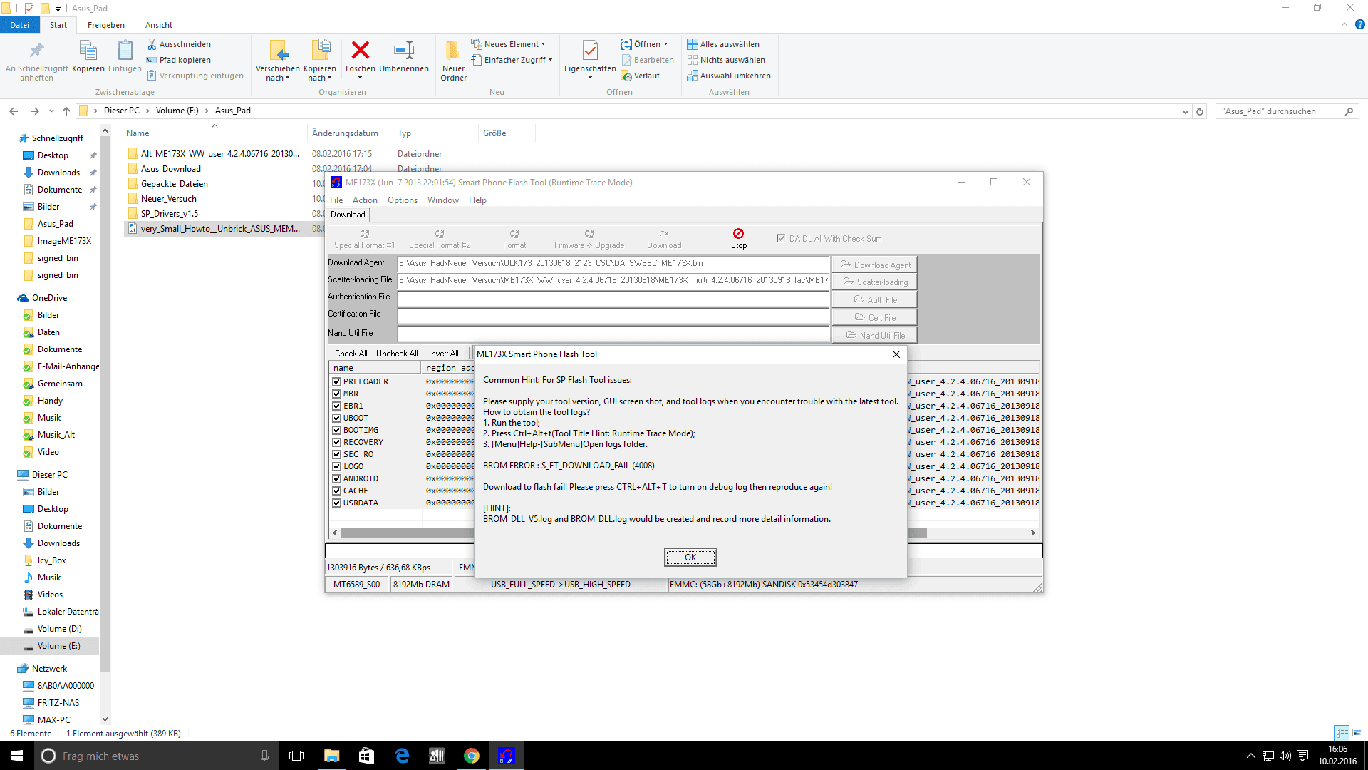Open Flash Tool Help menu

pyautogui.click(x=477, y=200)
